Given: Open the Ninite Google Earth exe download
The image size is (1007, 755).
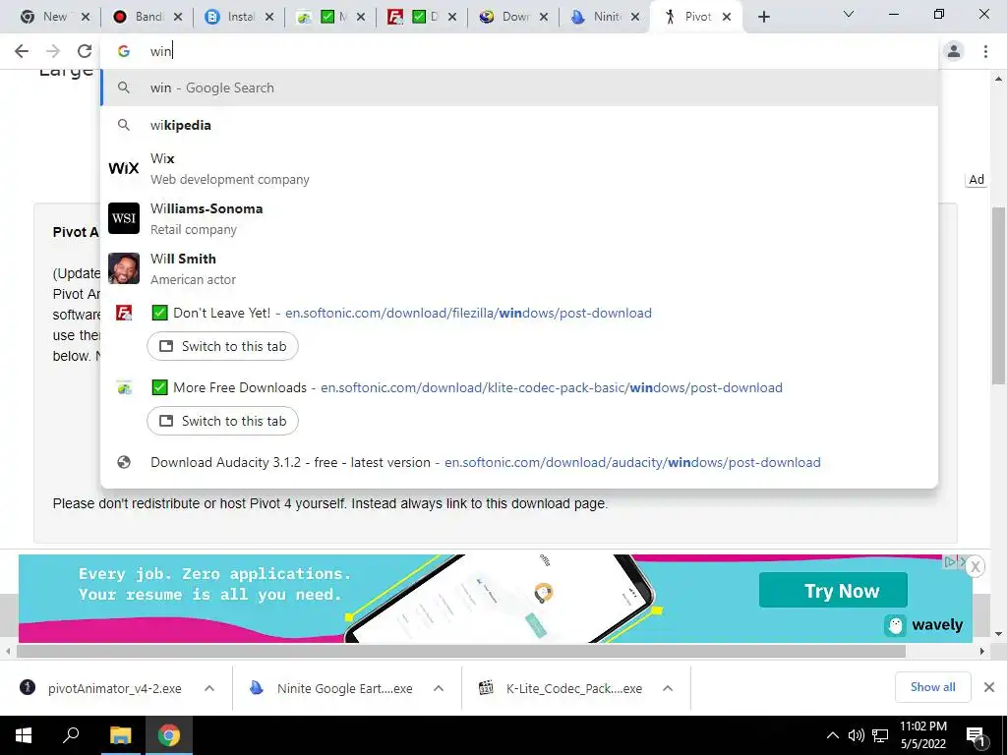Looking at the screenshot, I should click(x=332, y=688).
